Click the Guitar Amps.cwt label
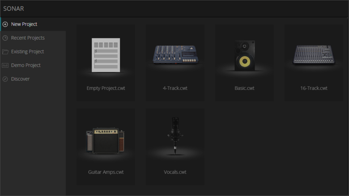The height and width of the screenshot is (196, 349). coord(106,172)
